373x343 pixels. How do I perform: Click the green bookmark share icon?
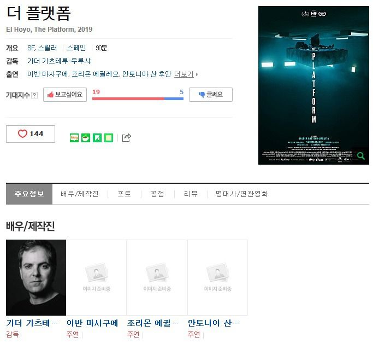click(97, 138)
